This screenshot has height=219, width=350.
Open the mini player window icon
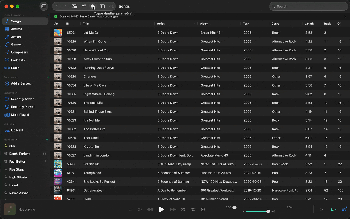[x=74, y=6]
